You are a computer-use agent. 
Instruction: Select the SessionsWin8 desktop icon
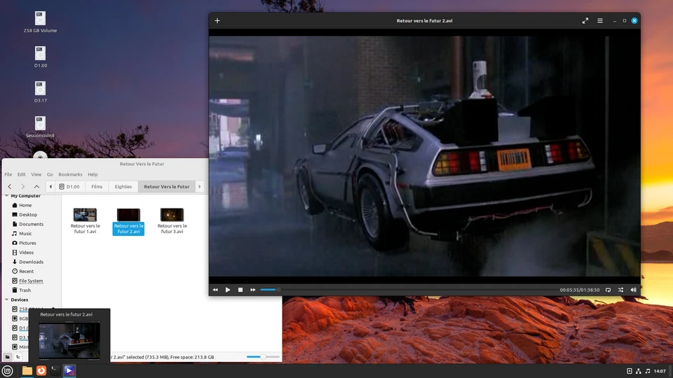coord(41,127)
